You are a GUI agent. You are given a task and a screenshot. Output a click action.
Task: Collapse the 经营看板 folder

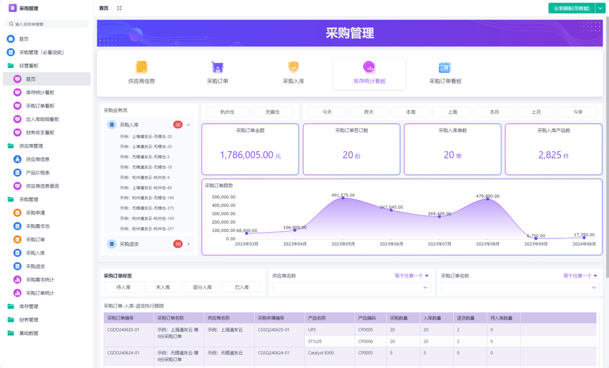[46, 66]
